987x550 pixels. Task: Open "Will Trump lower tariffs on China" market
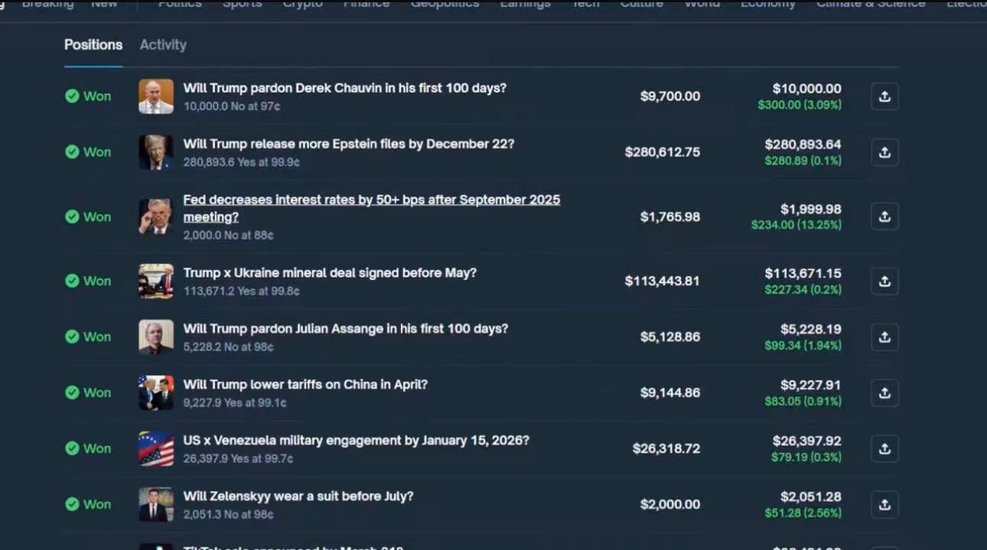click(305, 384)
